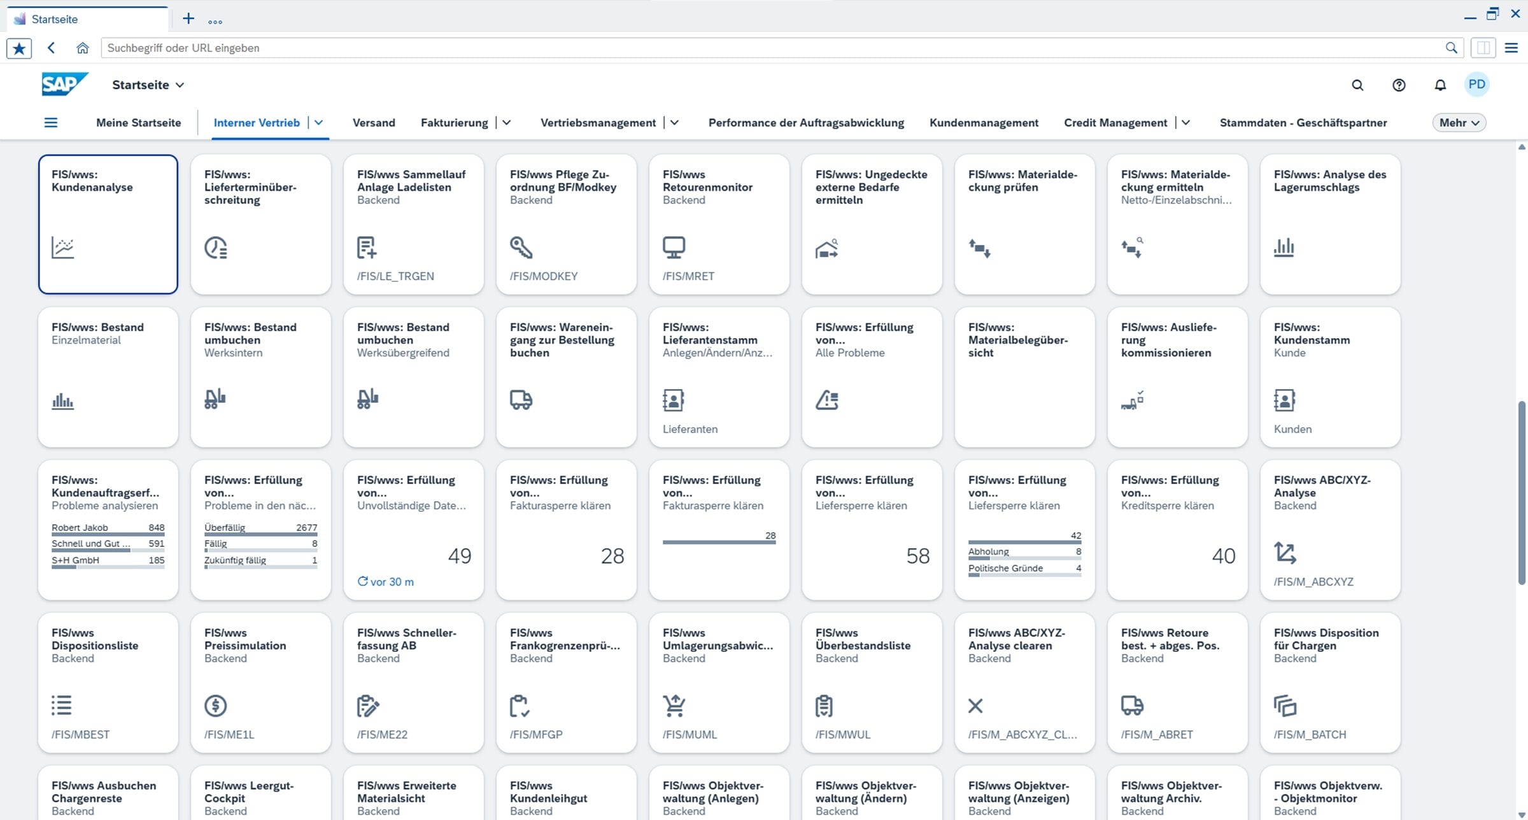This screenshot has height=820, width=1528.
Task: Click the number 40 on Kreditsperre klären tile
Action: coord(1223,556)
